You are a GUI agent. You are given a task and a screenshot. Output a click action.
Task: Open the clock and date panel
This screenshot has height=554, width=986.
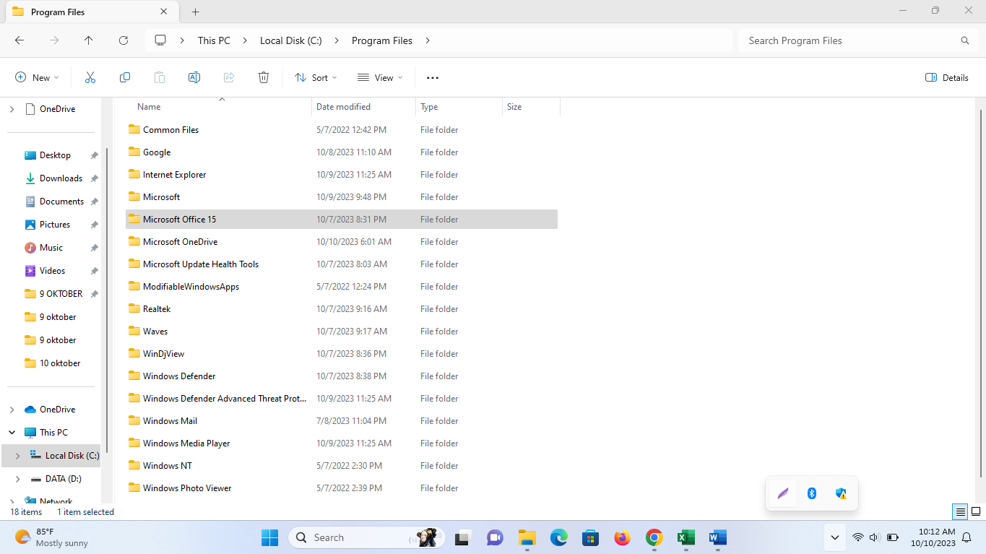(933, 537)
